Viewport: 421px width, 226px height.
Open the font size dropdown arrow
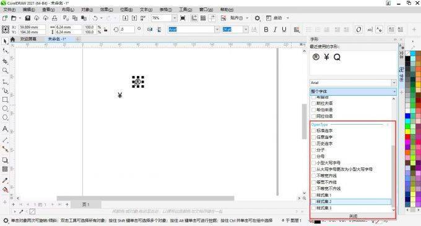pos(246,30)
